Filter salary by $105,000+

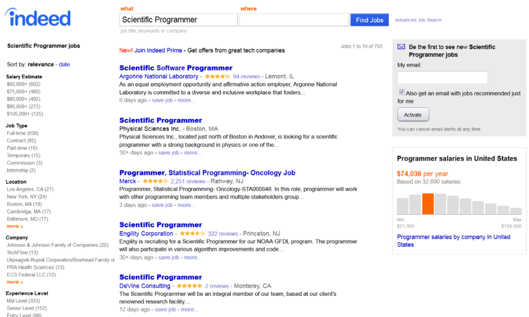click(25, 114)
